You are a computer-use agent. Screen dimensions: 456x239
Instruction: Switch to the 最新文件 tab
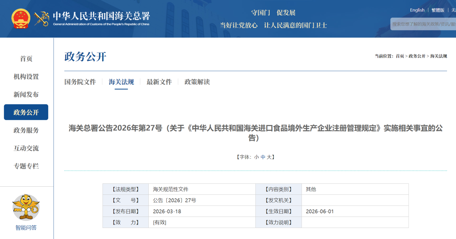coord(159,82)
